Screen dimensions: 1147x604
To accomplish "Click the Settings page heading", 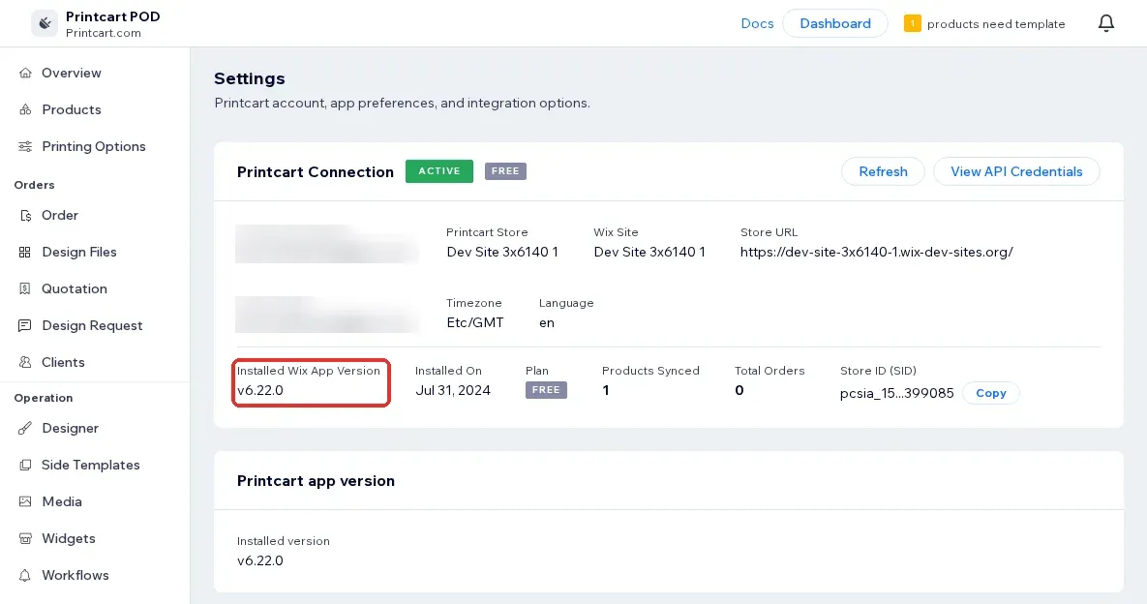I will [250, 78].
